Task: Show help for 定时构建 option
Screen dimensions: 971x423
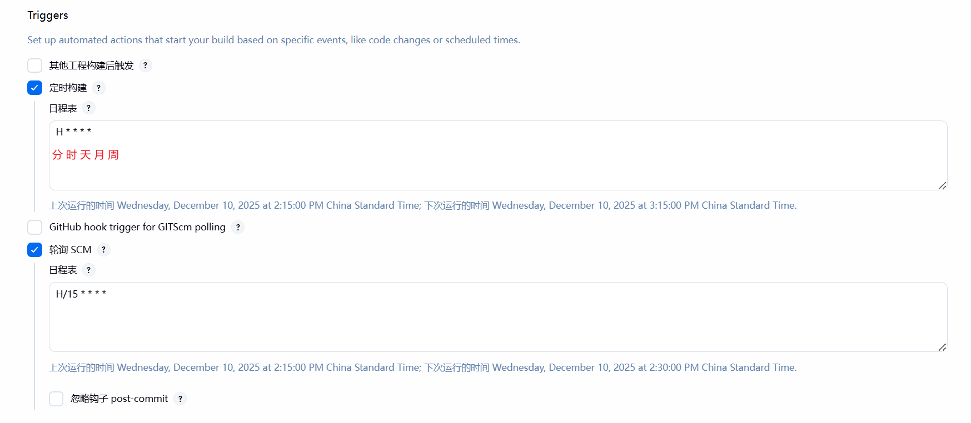Action: pos(98,88)
